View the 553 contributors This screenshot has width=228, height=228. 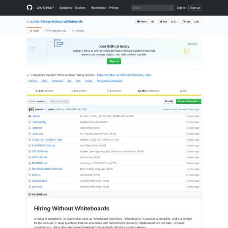pyautogui.click(x=149, y=91)
